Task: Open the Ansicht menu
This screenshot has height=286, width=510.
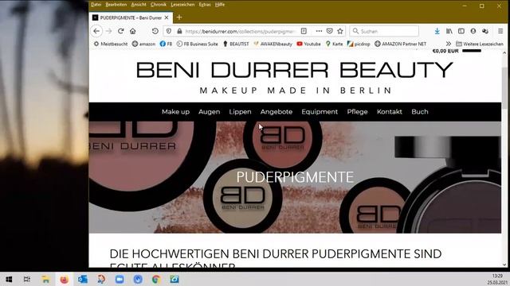Action: point(139,5)
